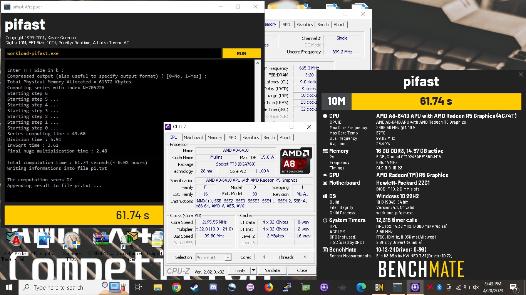
Task: Click the System Timers clock icon
Action: coord(325,220)
